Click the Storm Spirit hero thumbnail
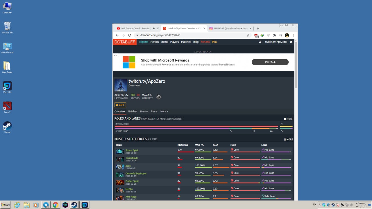 [120, 152]
